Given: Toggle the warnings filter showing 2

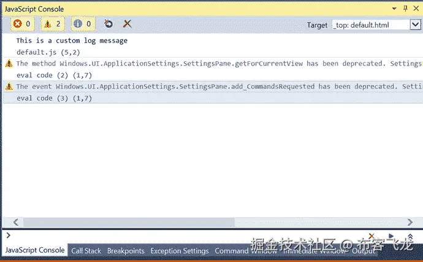Looking at the screenshot, I should 53,24.
